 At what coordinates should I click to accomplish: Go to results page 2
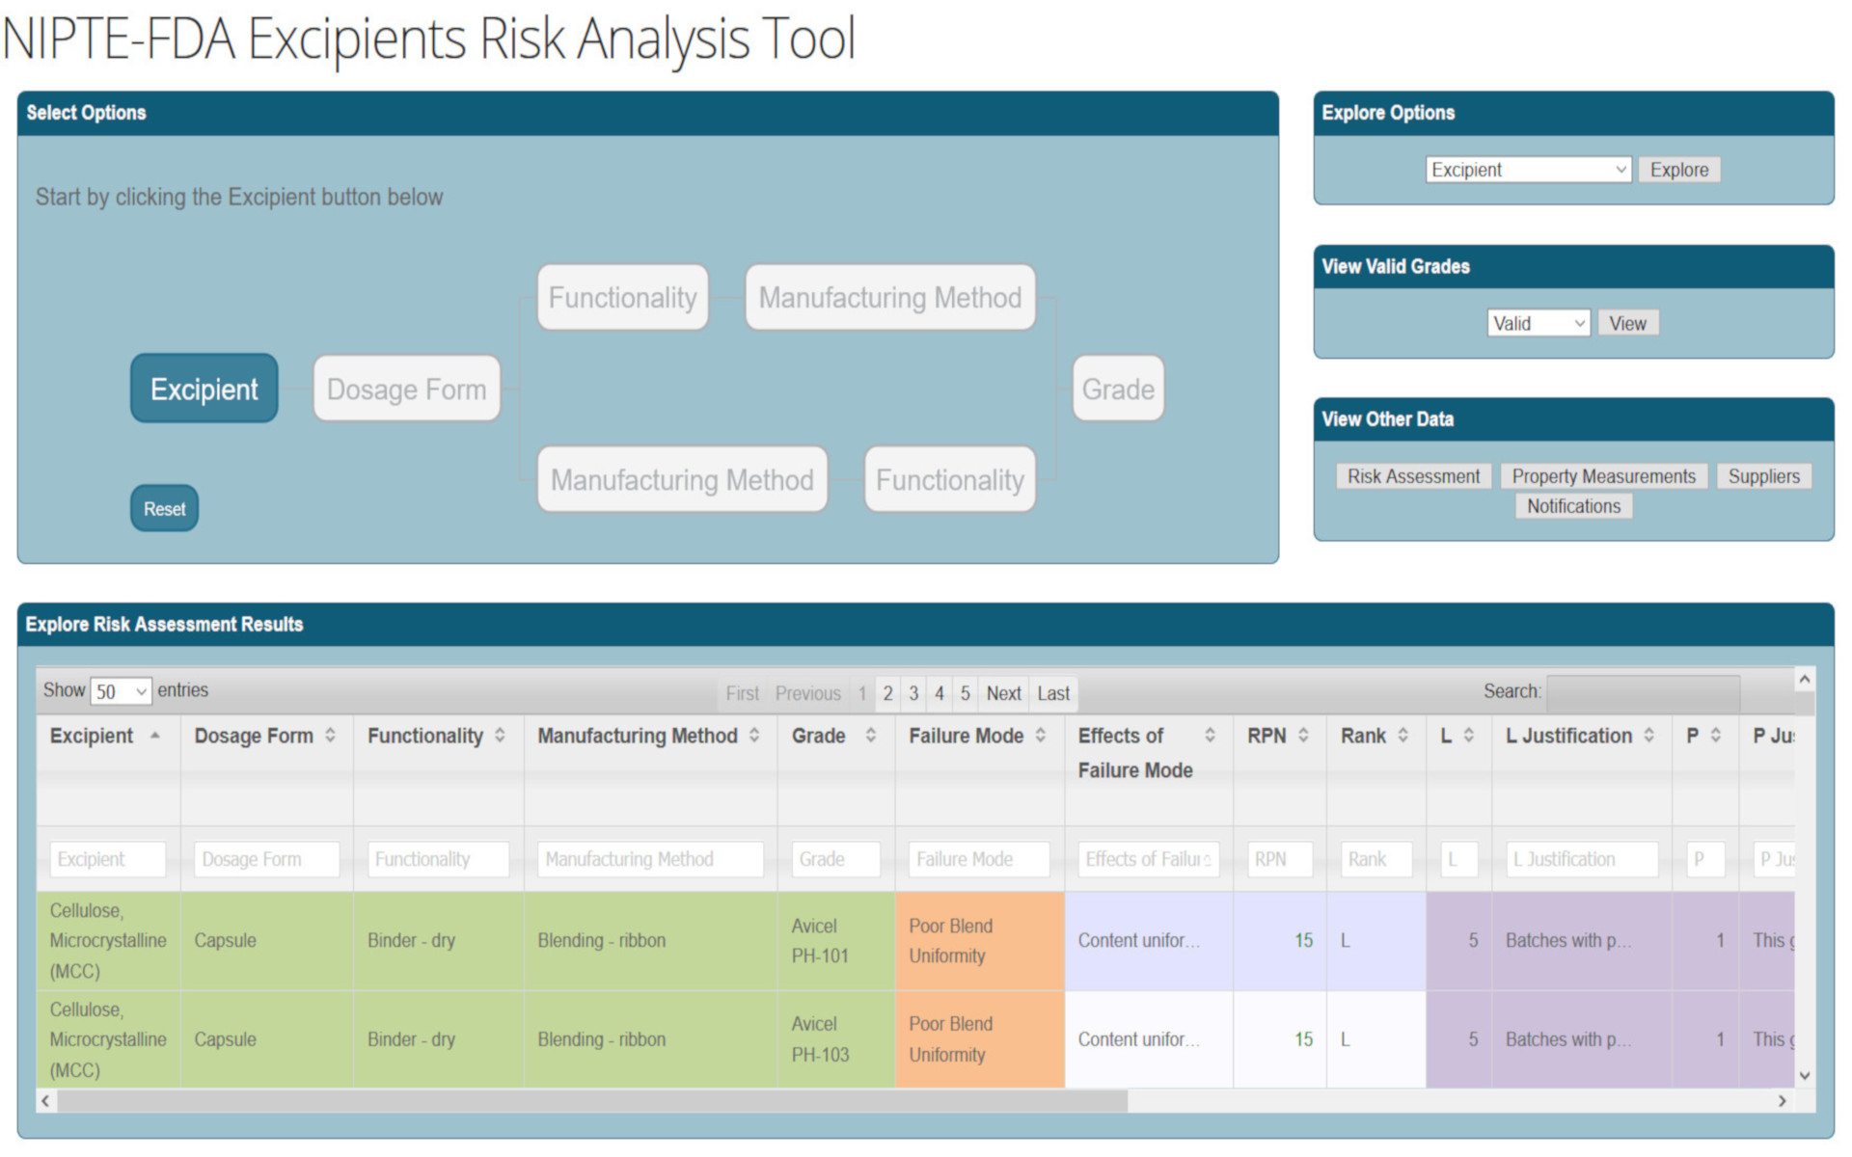coord(887,693)
